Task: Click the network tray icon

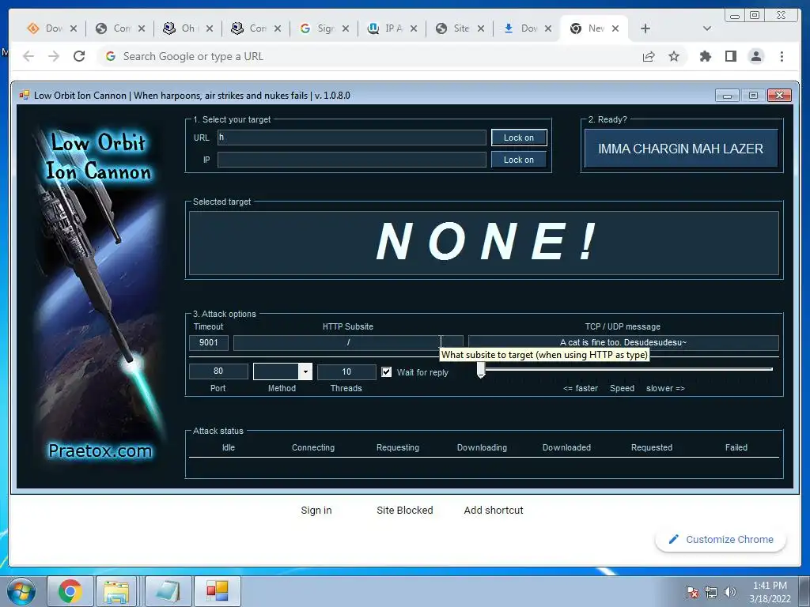Action: click(x=711, y=592)
